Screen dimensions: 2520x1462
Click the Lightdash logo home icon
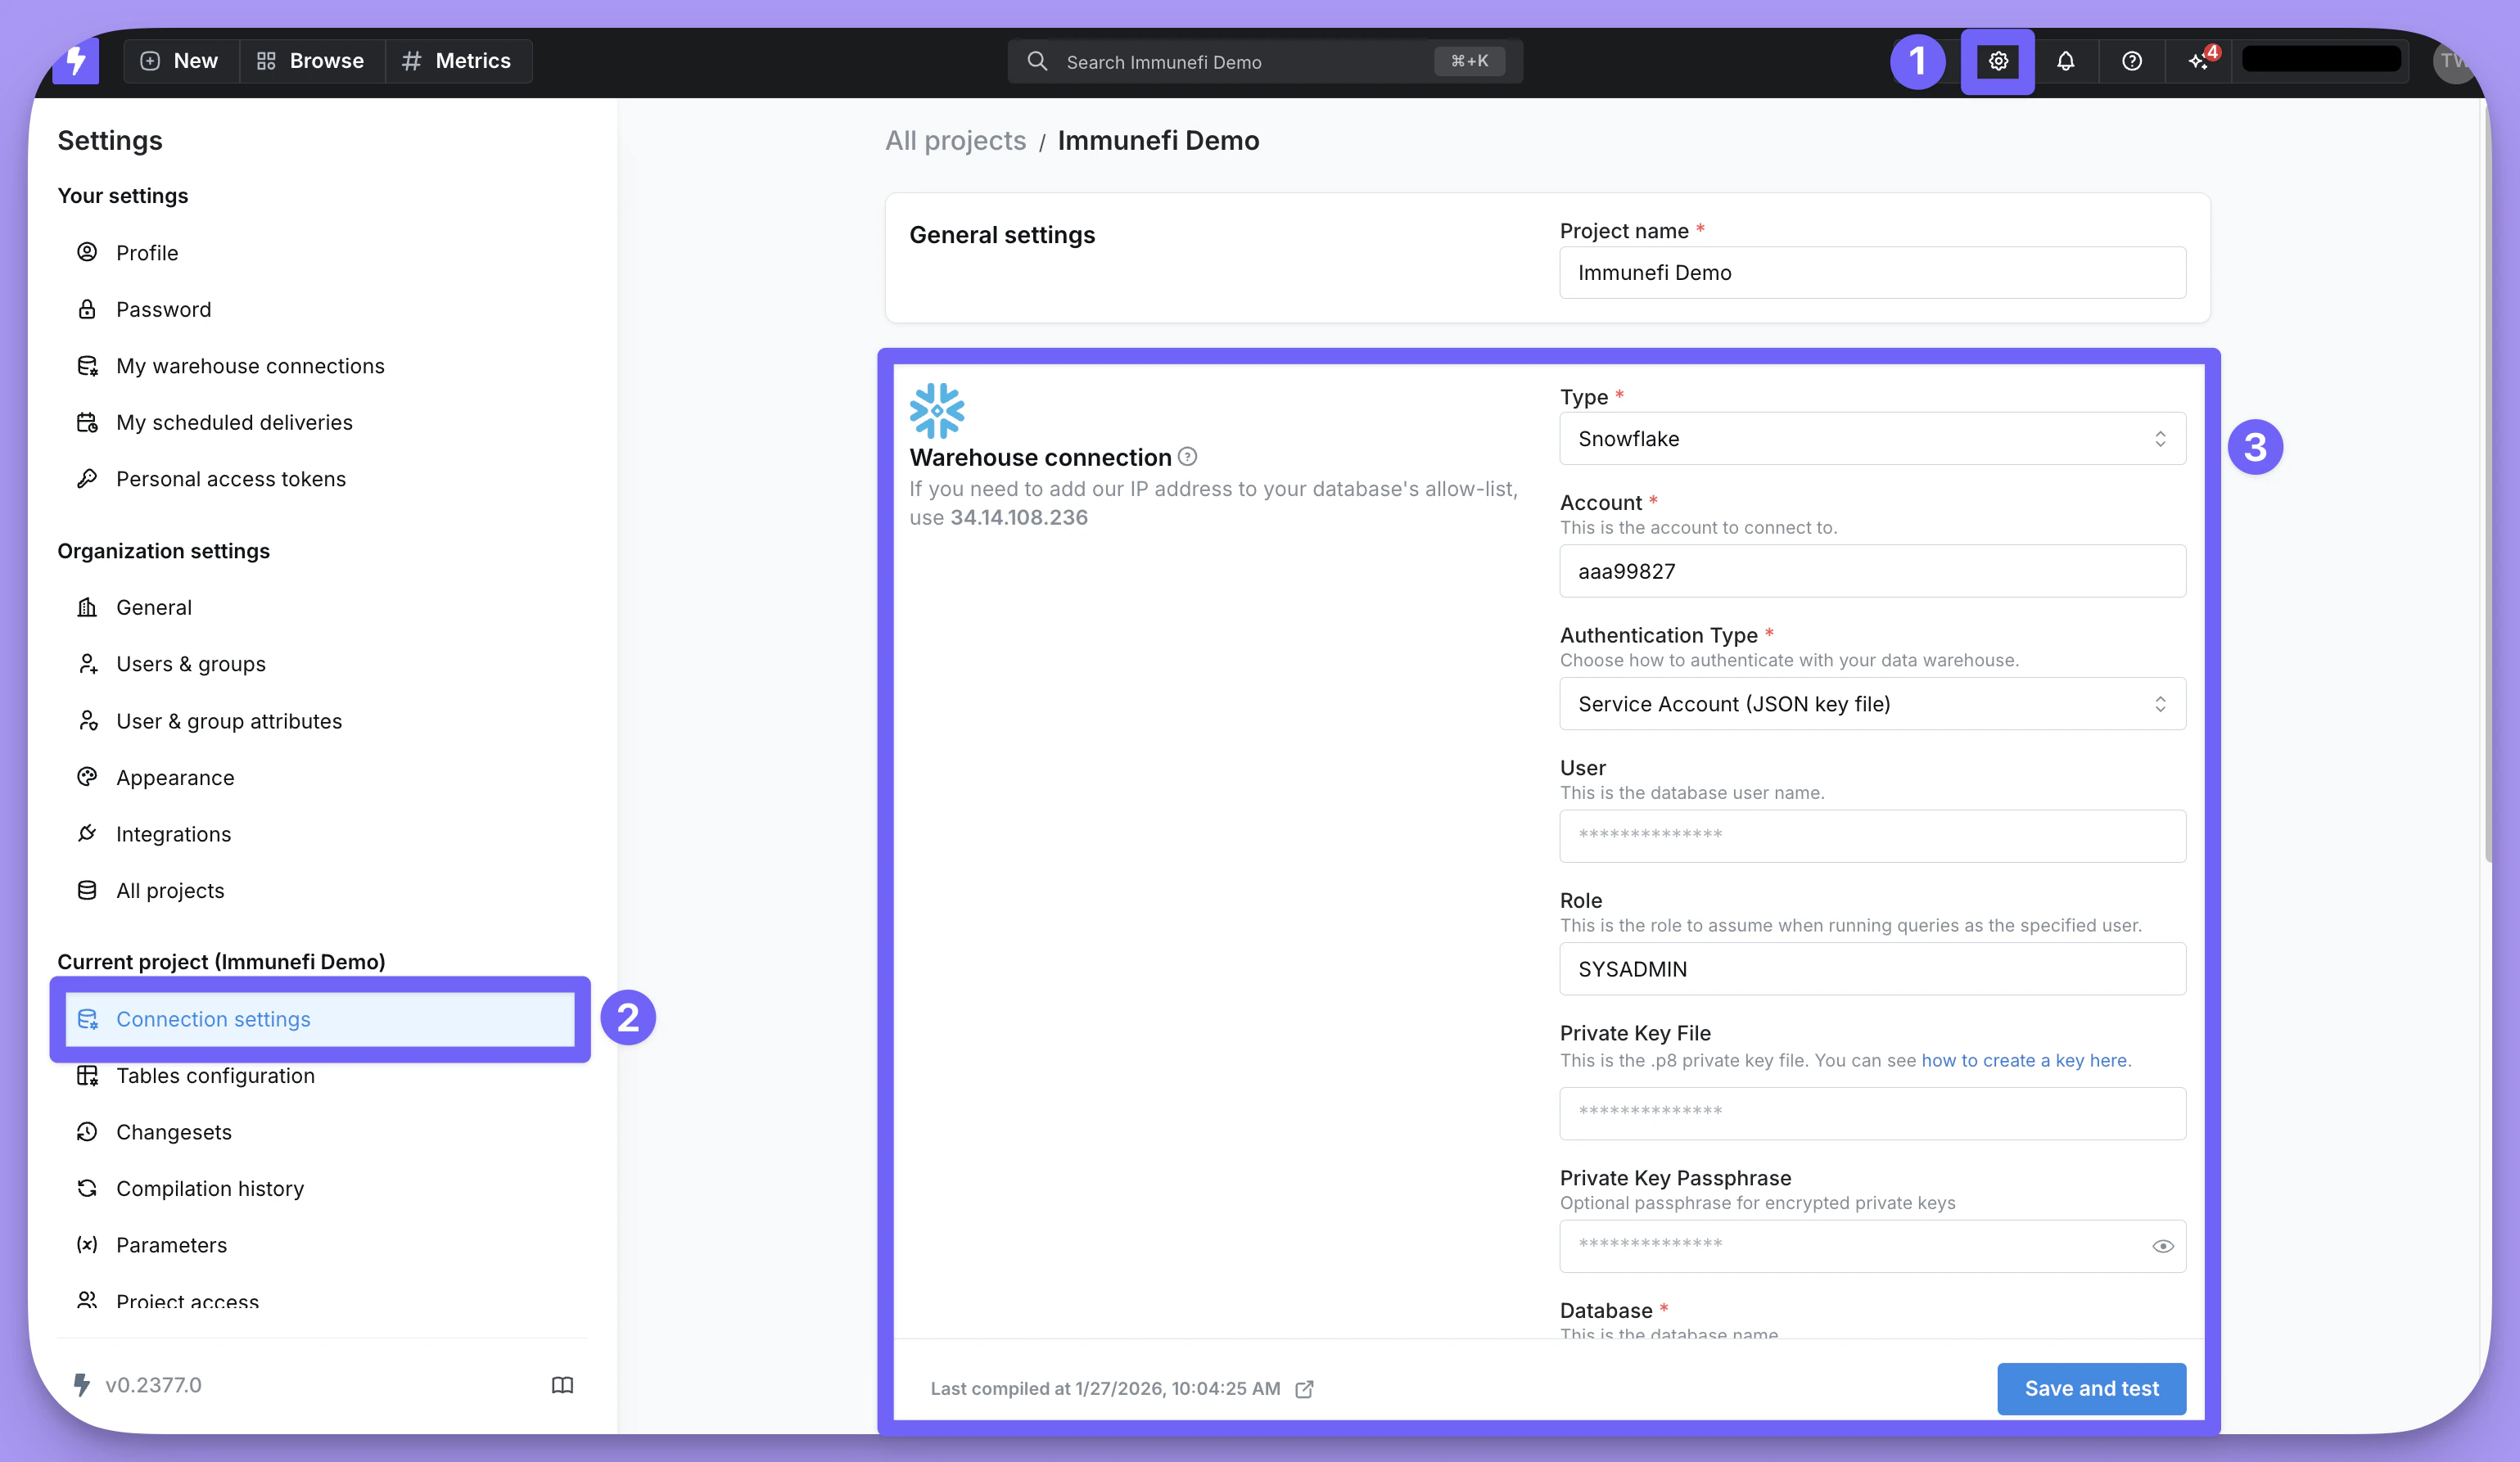pyautogui.click(x=76, y=61)
